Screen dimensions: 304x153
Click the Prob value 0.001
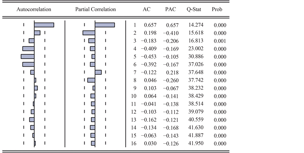[x=220, y=41]
